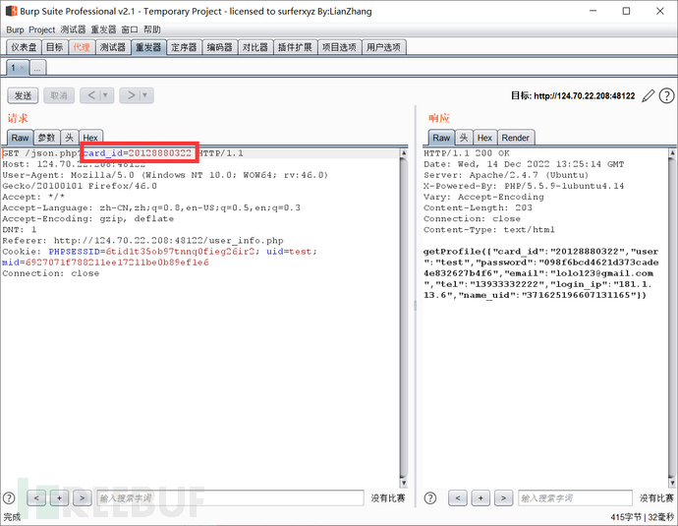Select request 参数 params tab
Screen dimensions: 678x526
(47, 138)
